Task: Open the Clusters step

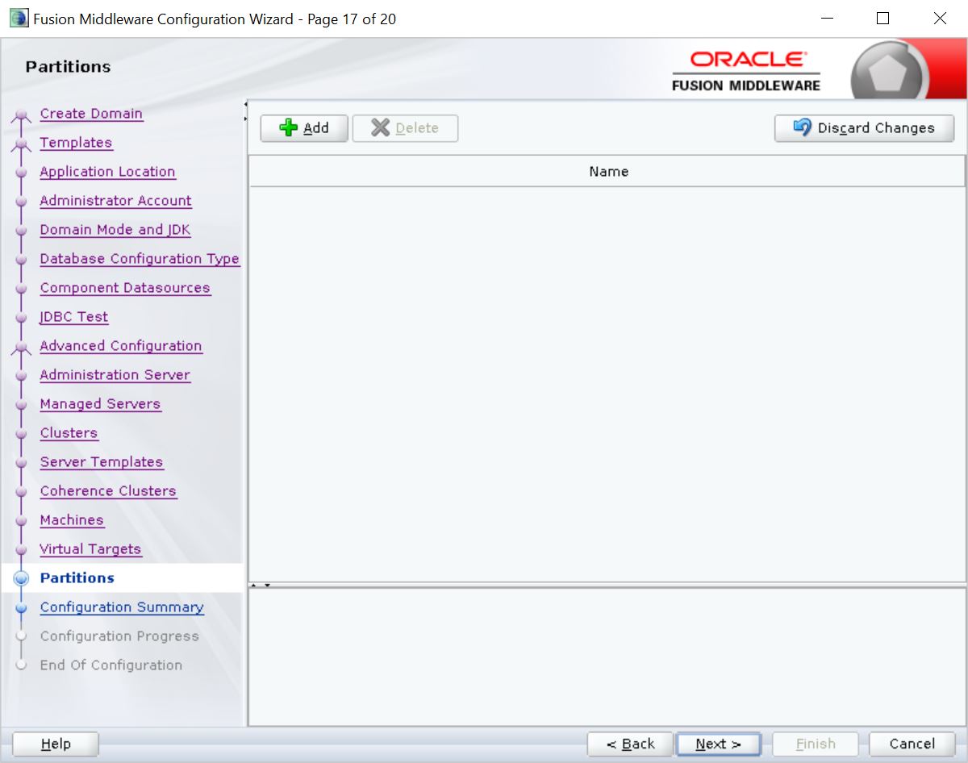Action: coord(69,433)
